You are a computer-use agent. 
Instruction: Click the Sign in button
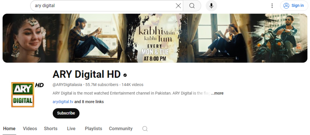click(294, 5)
